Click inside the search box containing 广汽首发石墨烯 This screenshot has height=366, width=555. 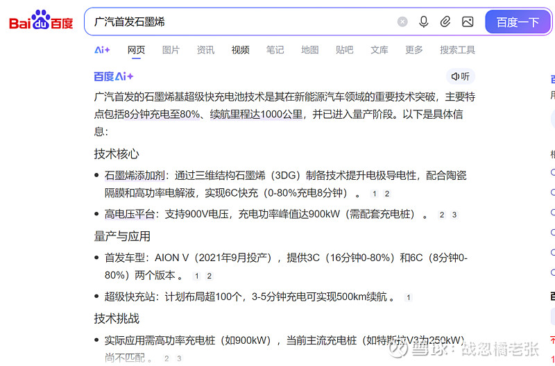pos(241,22)
